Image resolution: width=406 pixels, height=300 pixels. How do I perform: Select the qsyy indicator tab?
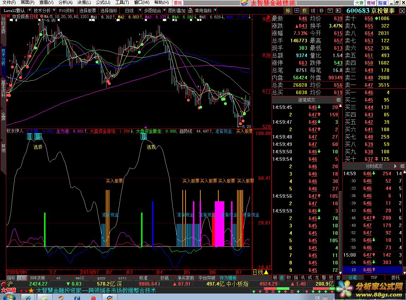[101, 278]
